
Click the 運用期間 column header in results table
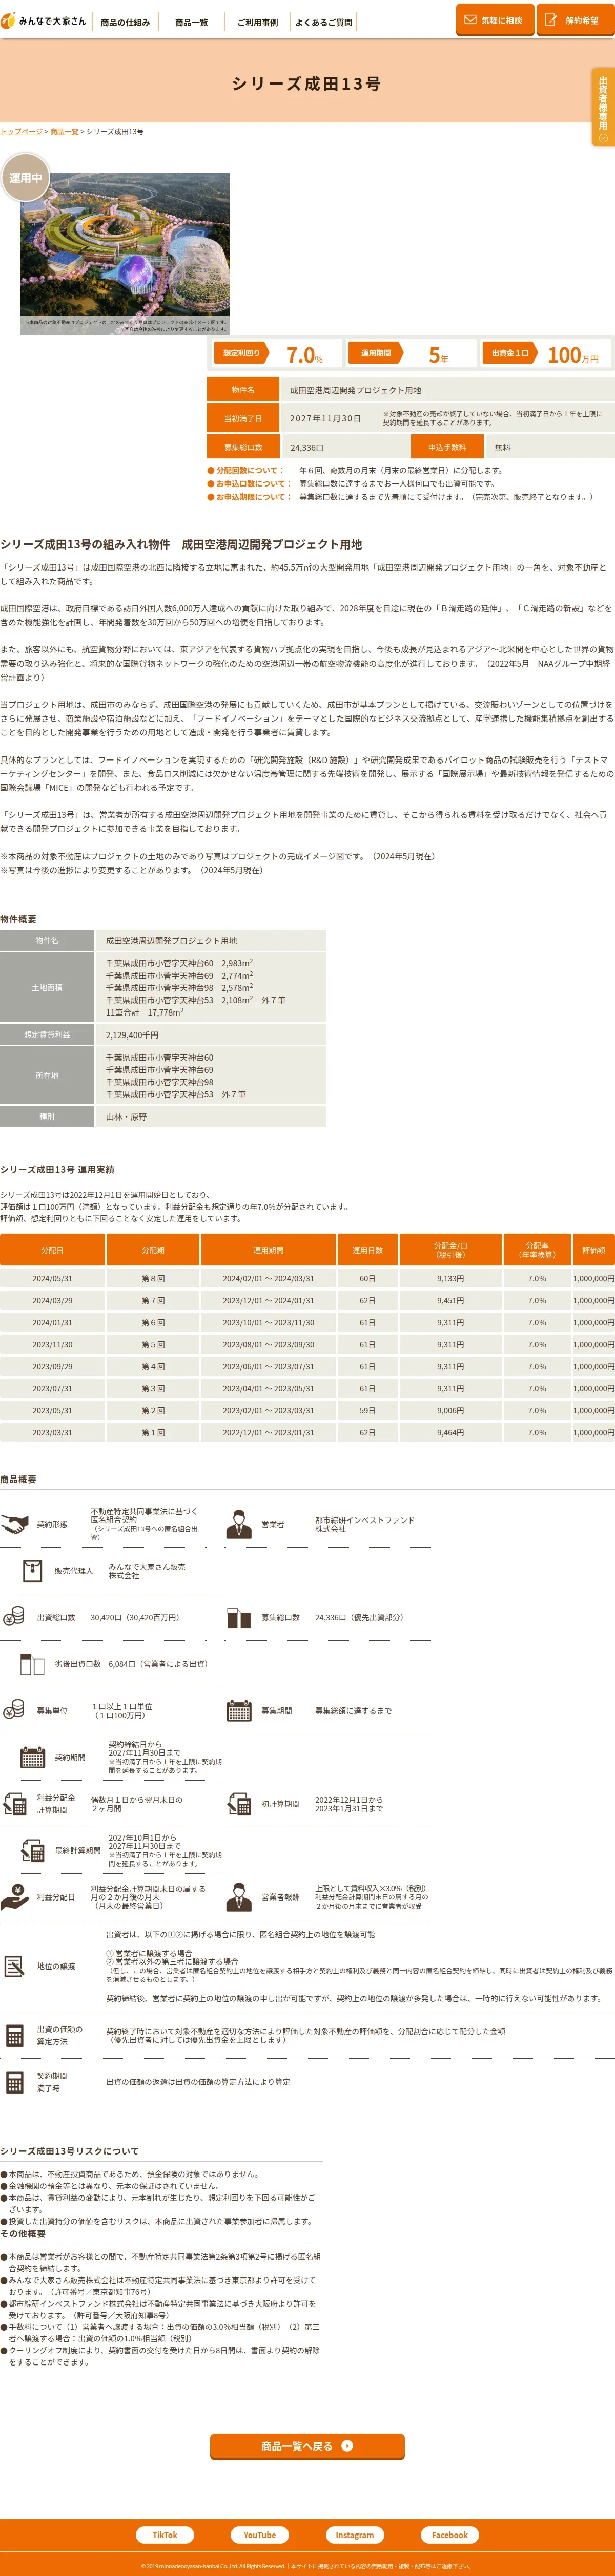click(268, 1250)
